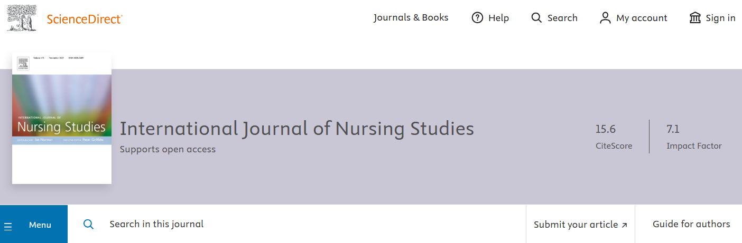Screen dimensions: 742x243
Task: Select the Sign in text link
Action: pyautogui.click(x=720, y=18)
